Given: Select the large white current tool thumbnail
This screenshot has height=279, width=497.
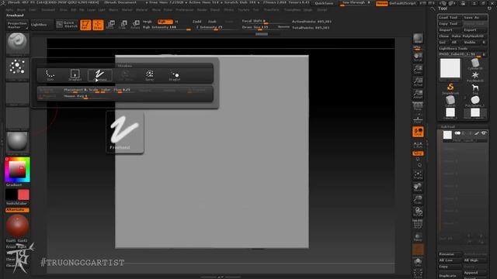Looking at the screenshot, I should 450,68.
